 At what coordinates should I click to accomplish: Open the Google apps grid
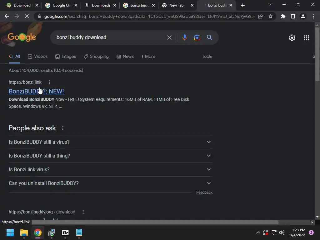(307, 38)
